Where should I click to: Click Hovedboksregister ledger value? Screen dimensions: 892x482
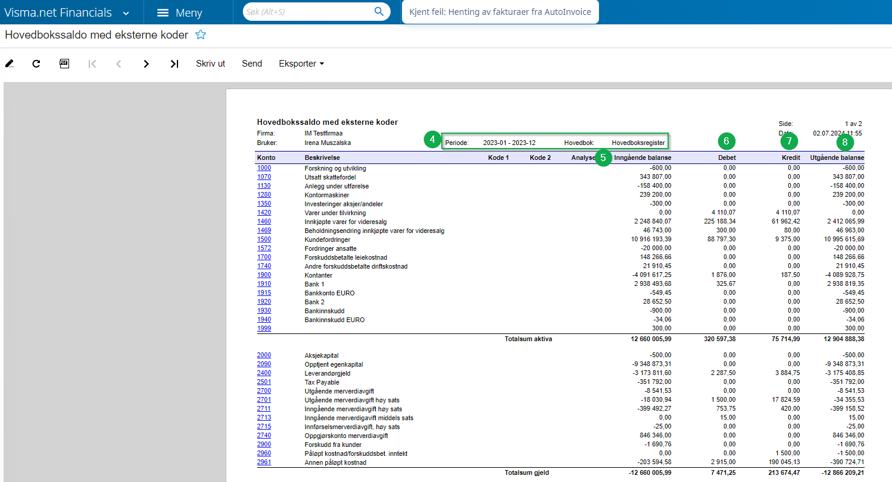point(638,143)
